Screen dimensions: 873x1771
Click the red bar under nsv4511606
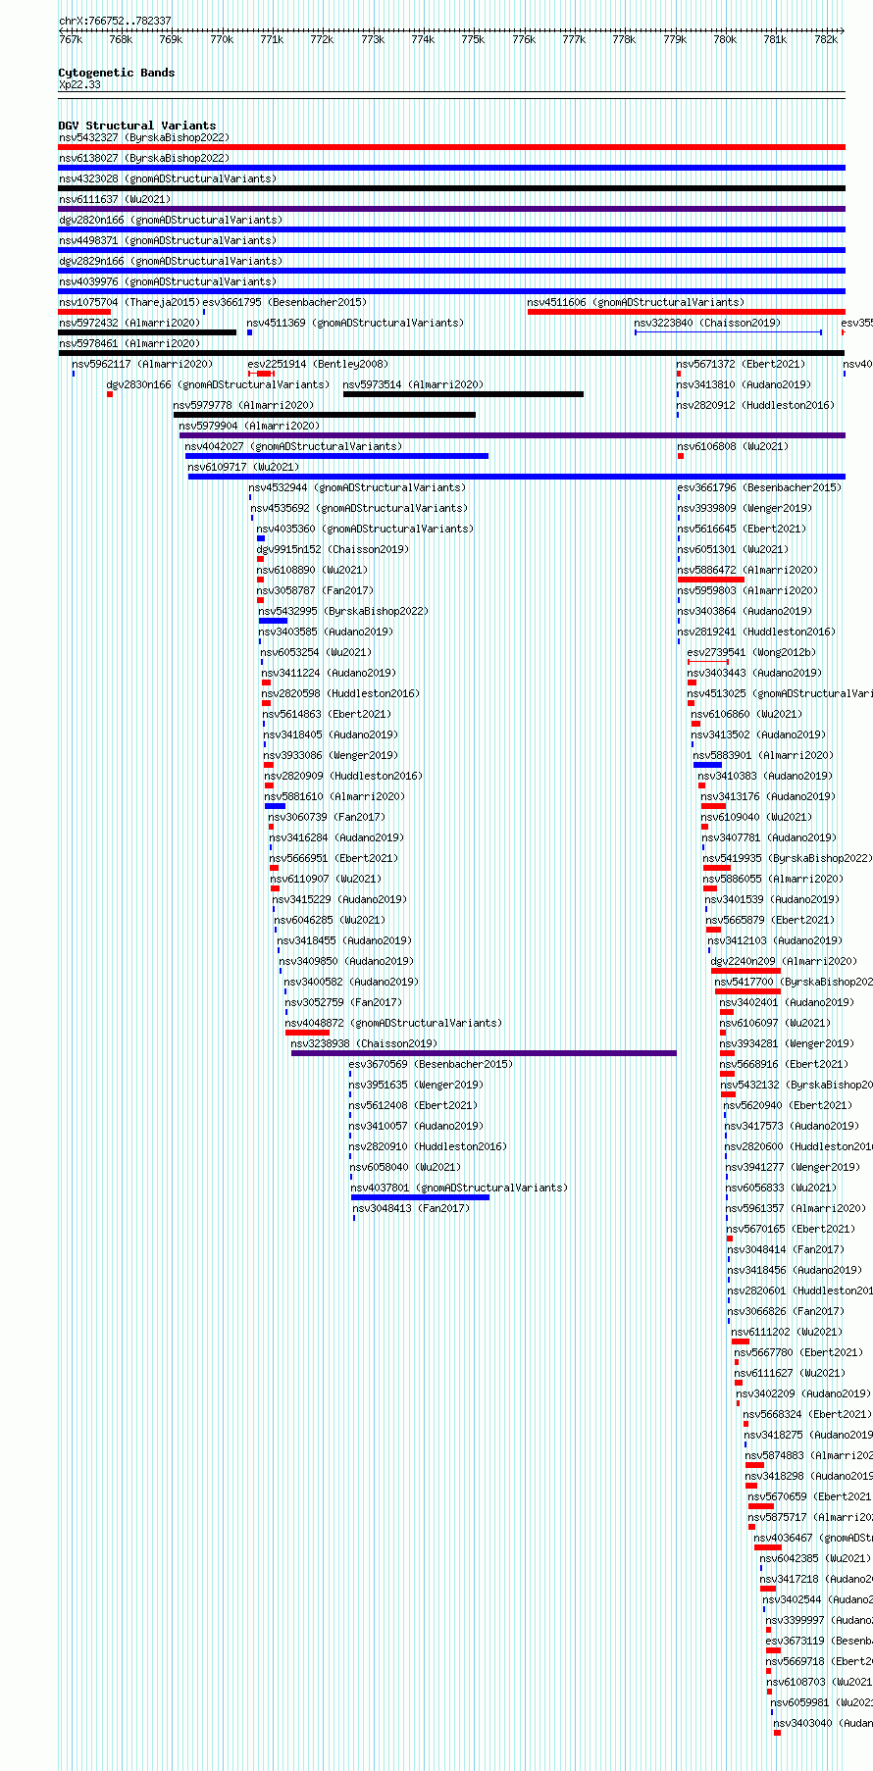686,312
